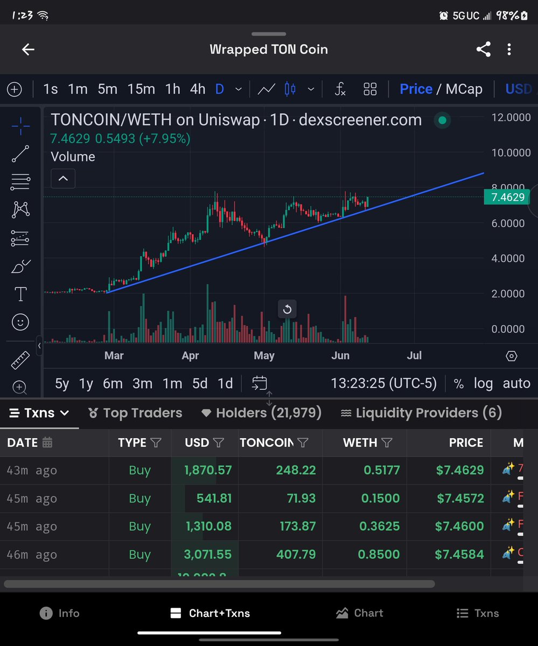Open chart settings hexagon icon
538x646 pixels.
click(512, 356)
